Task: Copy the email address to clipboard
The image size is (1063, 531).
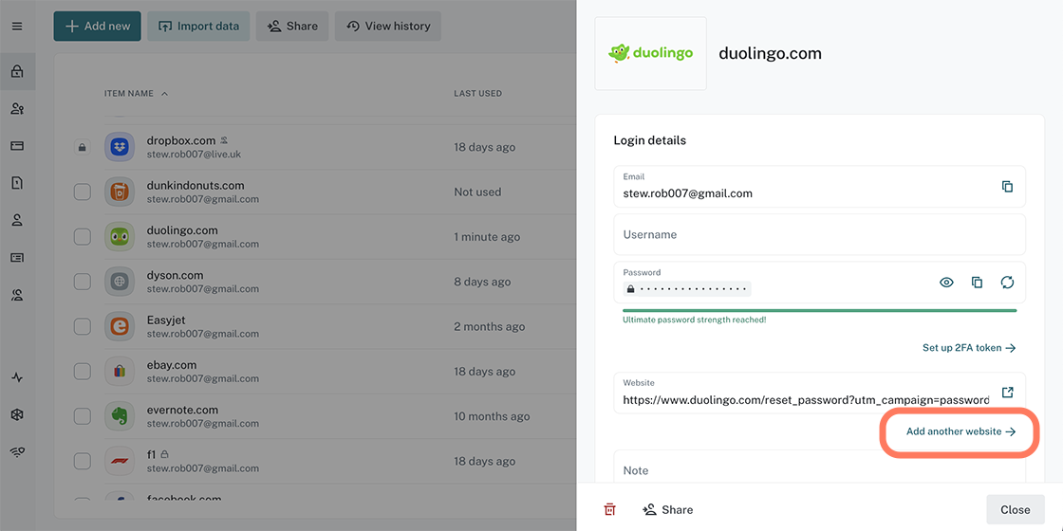Action: (1007, 187)
